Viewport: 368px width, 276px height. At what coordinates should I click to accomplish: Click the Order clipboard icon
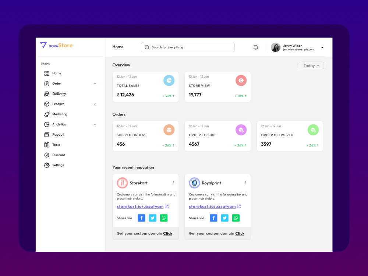[x=47, y=84]
